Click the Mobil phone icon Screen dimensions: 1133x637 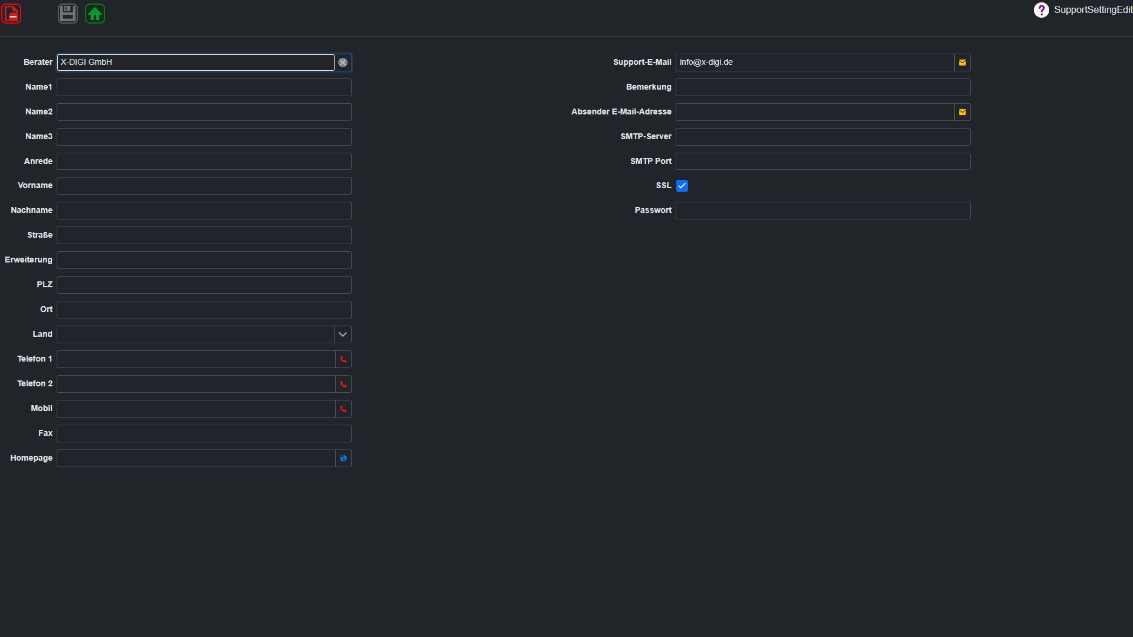click(x=343, y=409)
